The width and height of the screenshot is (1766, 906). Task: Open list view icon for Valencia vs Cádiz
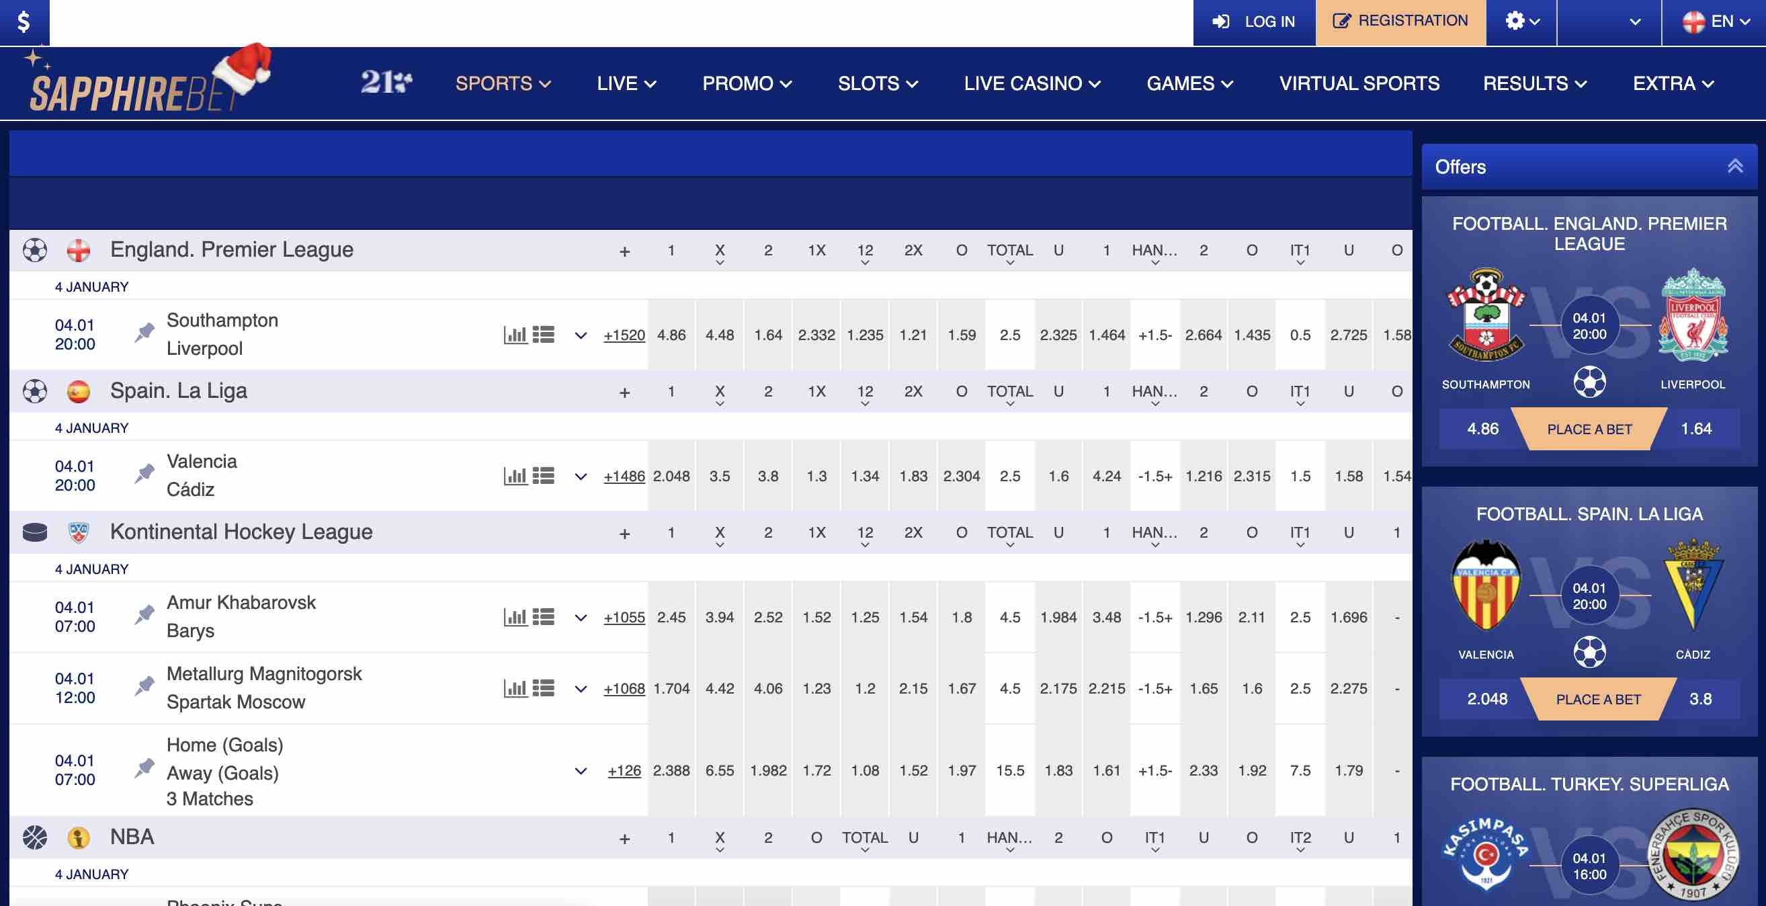544,476
